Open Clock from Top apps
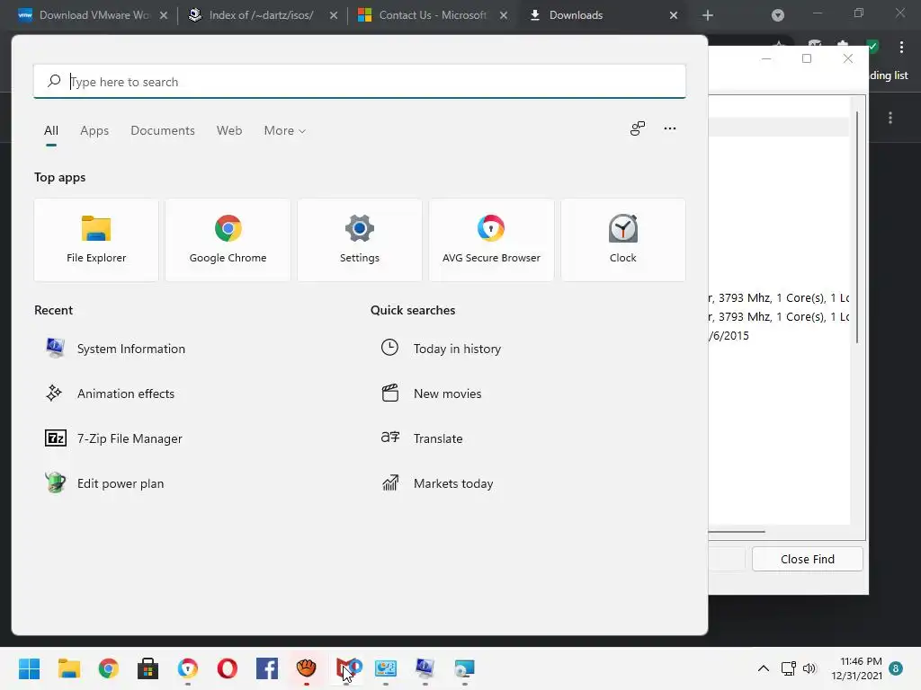 click(622, 240)
